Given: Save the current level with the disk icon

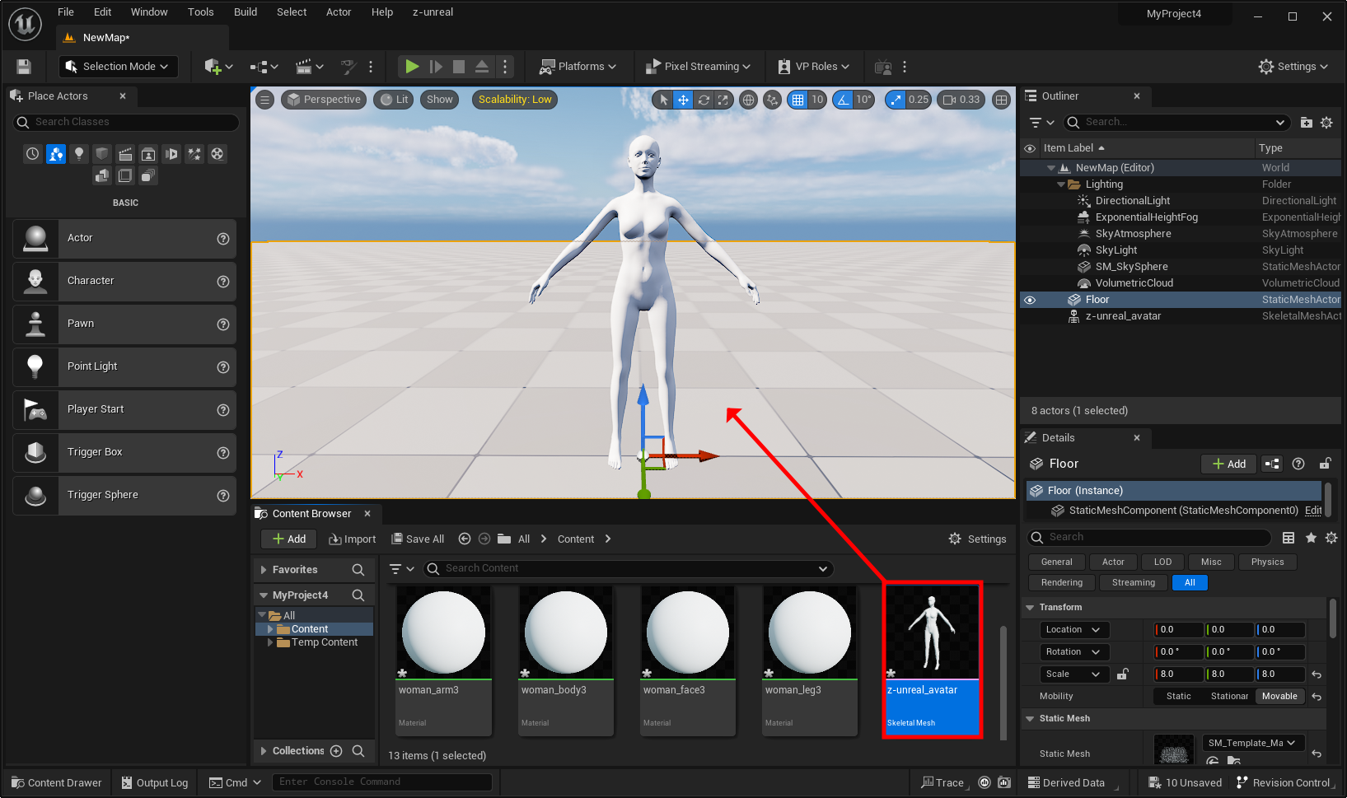Looking at the screenshot, I should pos(24,67).
